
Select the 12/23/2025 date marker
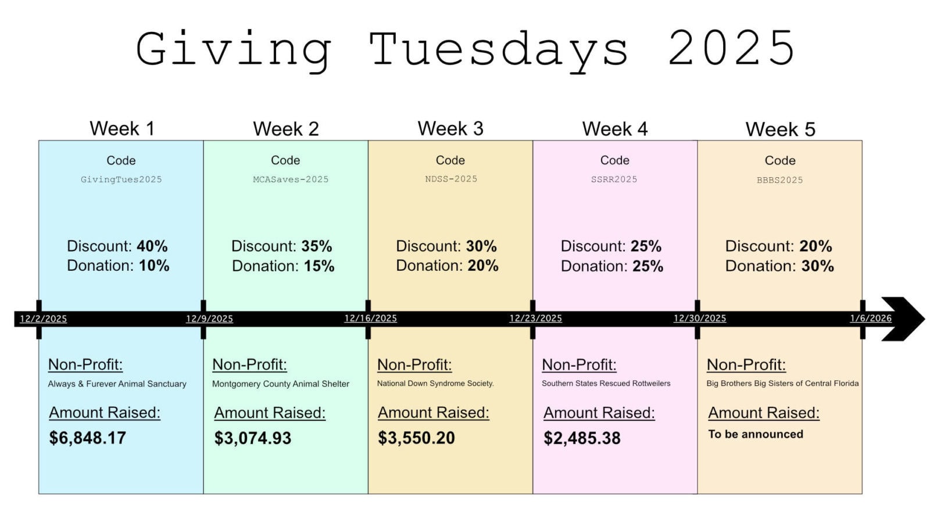(535, 318)
